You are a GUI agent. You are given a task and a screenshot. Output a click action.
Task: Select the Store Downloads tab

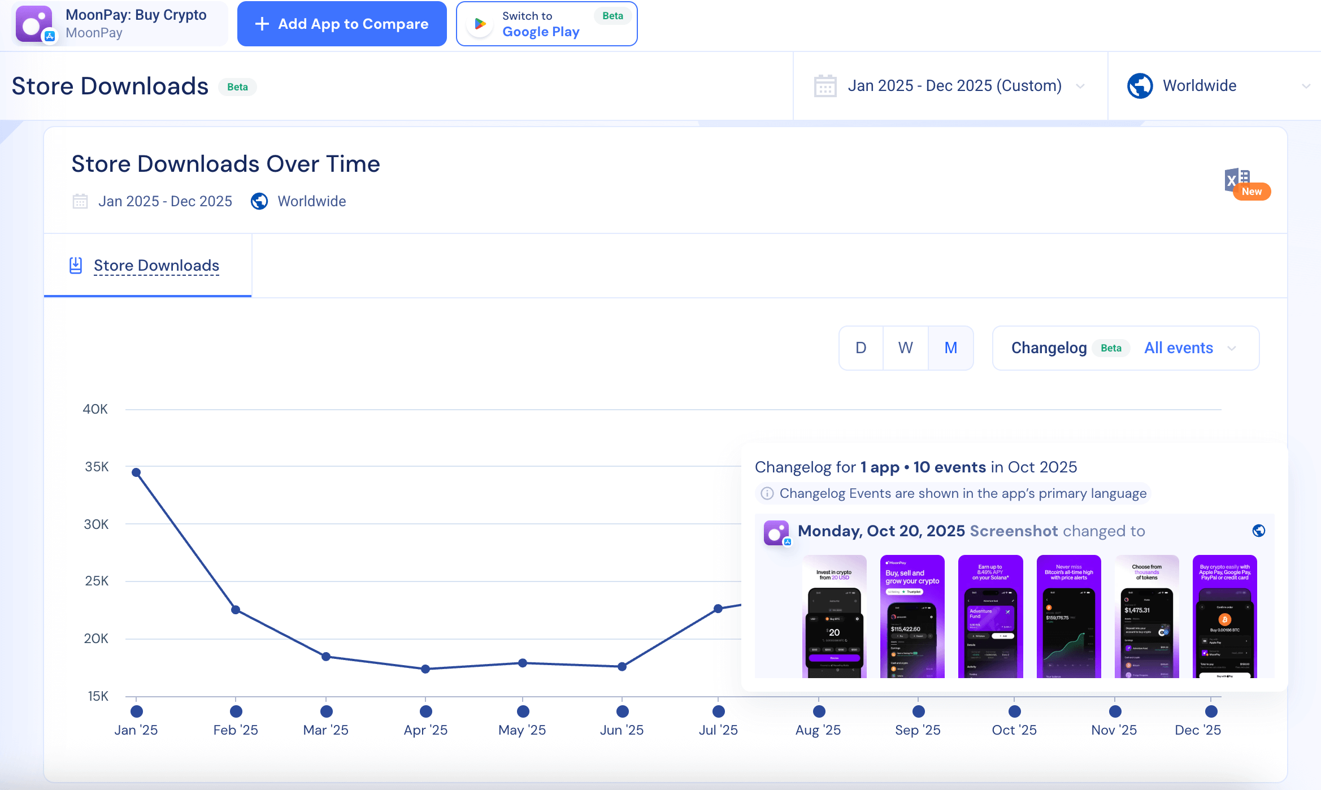(x=148, y=266)
